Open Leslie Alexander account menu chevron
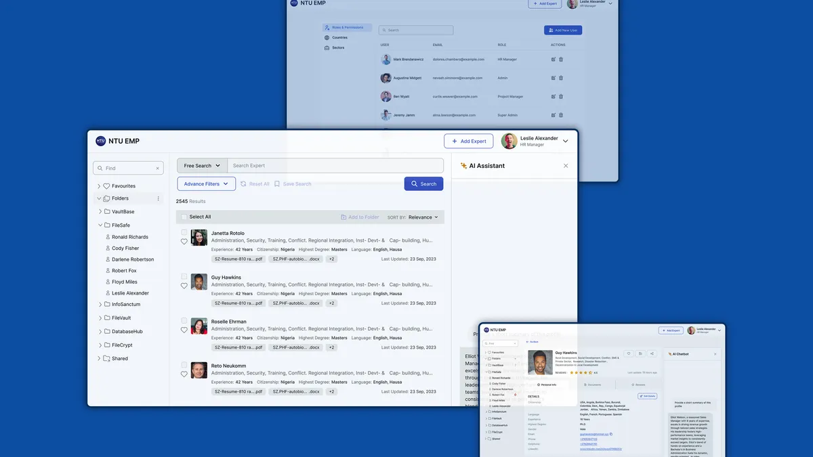Viewport: 813px width, 457px height. click(566, 141)
